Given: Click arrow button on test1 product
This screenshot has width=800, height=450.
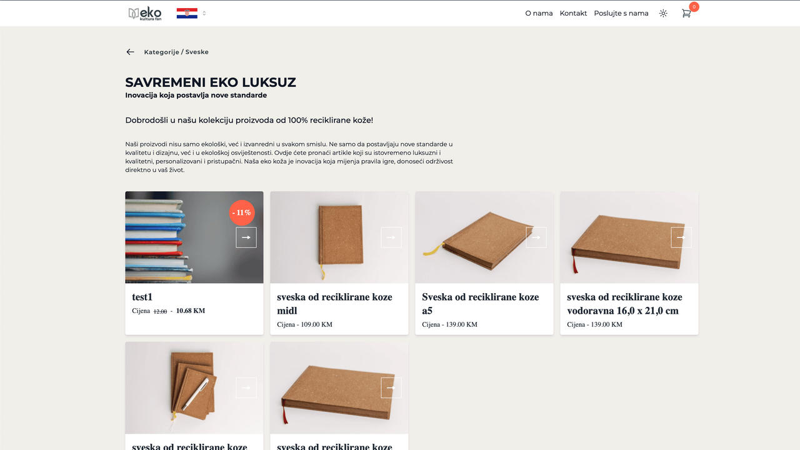Looking at the screenshot, I should coord(246,237).
